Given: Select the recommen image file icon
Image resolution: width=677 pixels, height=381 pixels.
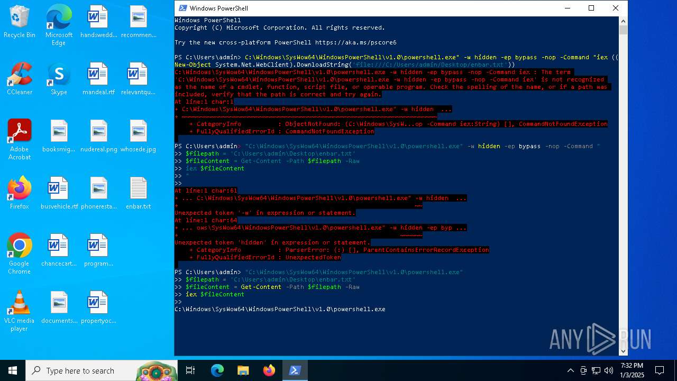Looking at the screenshot, I should click(139, 22).
